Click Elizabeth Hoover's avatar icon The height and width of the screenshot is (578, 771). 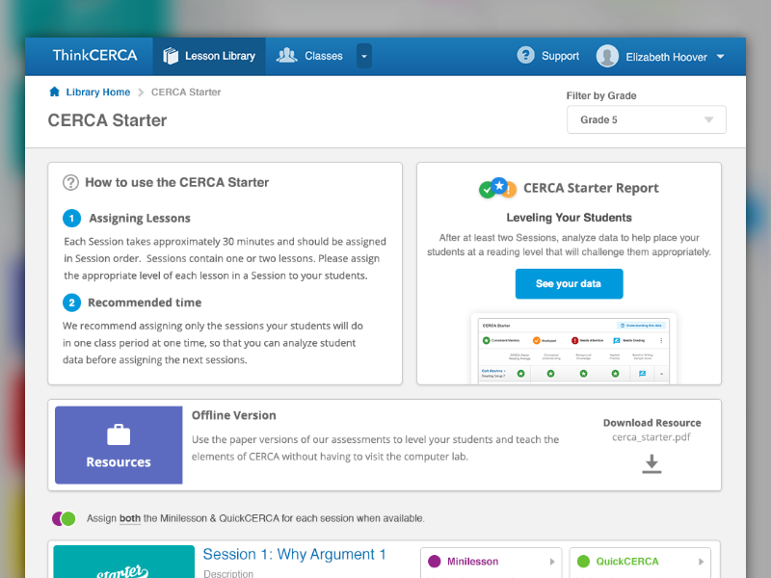point(607,56)
